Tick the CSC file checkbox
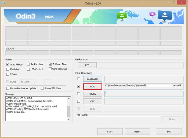The width and height of the screenshot is (188, 138). (78, 101)
